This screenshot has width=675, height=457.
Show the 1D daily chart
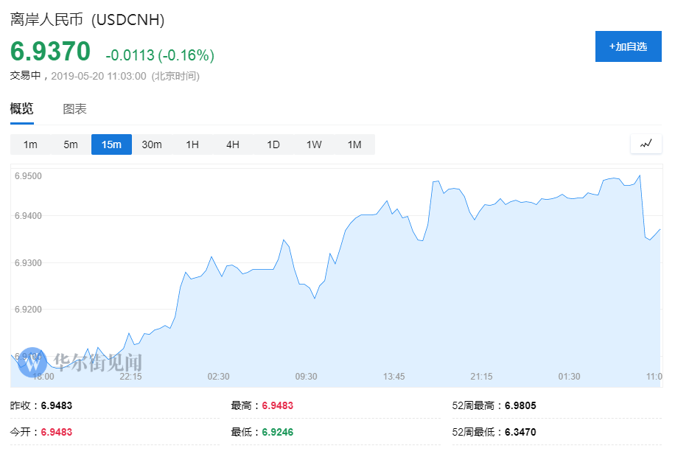[273, 144]
